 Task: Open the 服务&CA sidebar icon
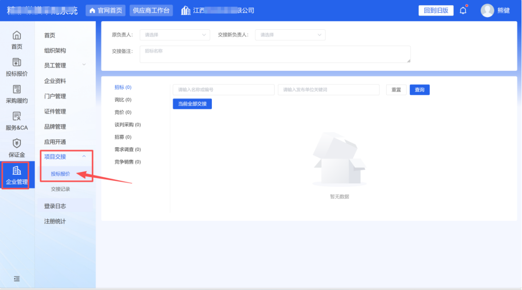(x=17, y=116)
